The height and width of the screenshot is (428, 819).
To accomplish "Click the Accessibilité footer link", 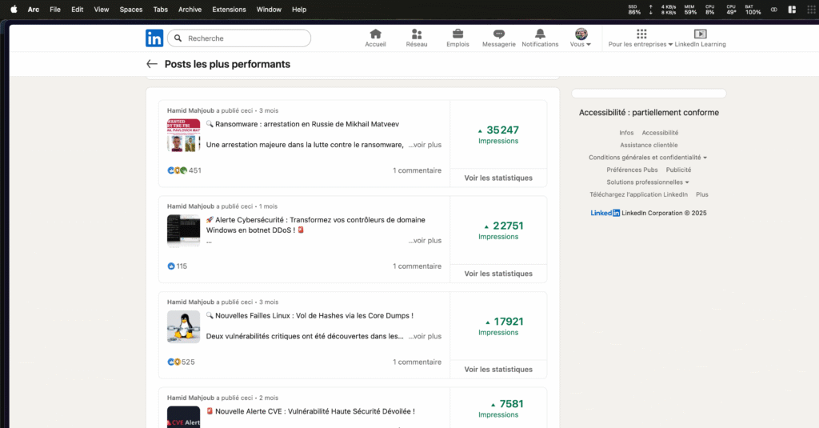I will [660, 133].
